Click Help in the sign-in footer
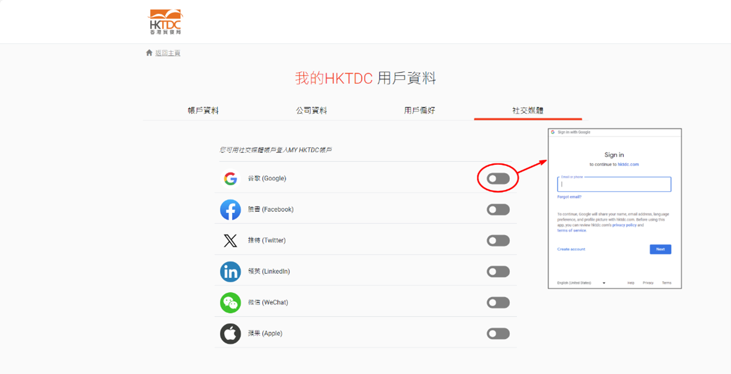 click(x=631, y=283)
